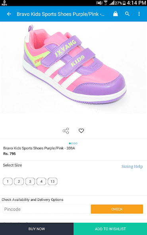
Task: View the purple pink shoe image
Action: point(73,67)
